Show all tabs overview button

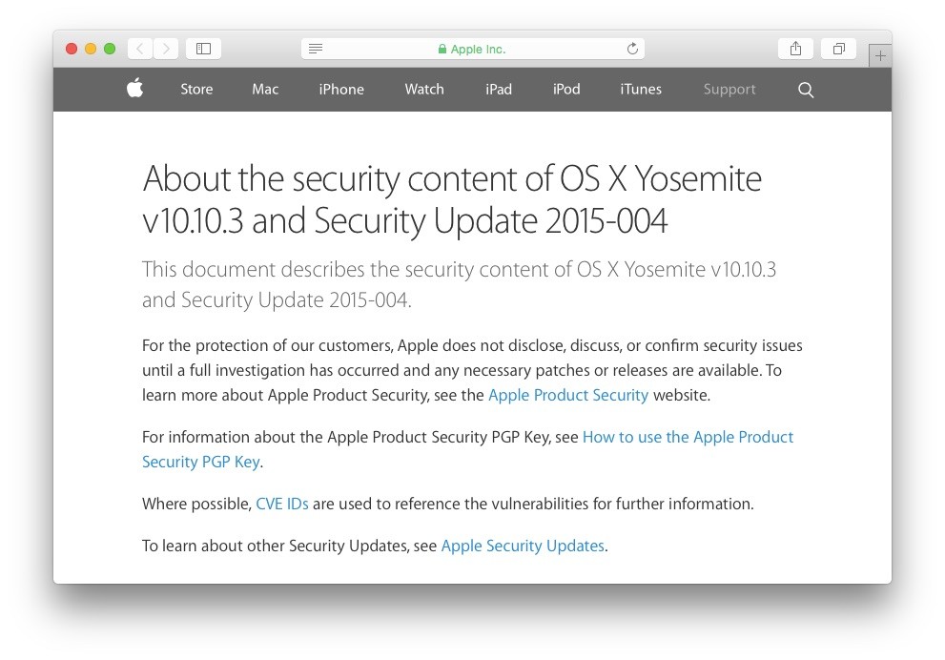pos(838,49)
